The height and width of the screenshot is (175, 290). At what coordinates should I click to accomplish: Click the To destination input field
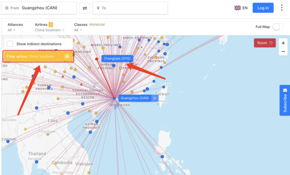(130, 8)
